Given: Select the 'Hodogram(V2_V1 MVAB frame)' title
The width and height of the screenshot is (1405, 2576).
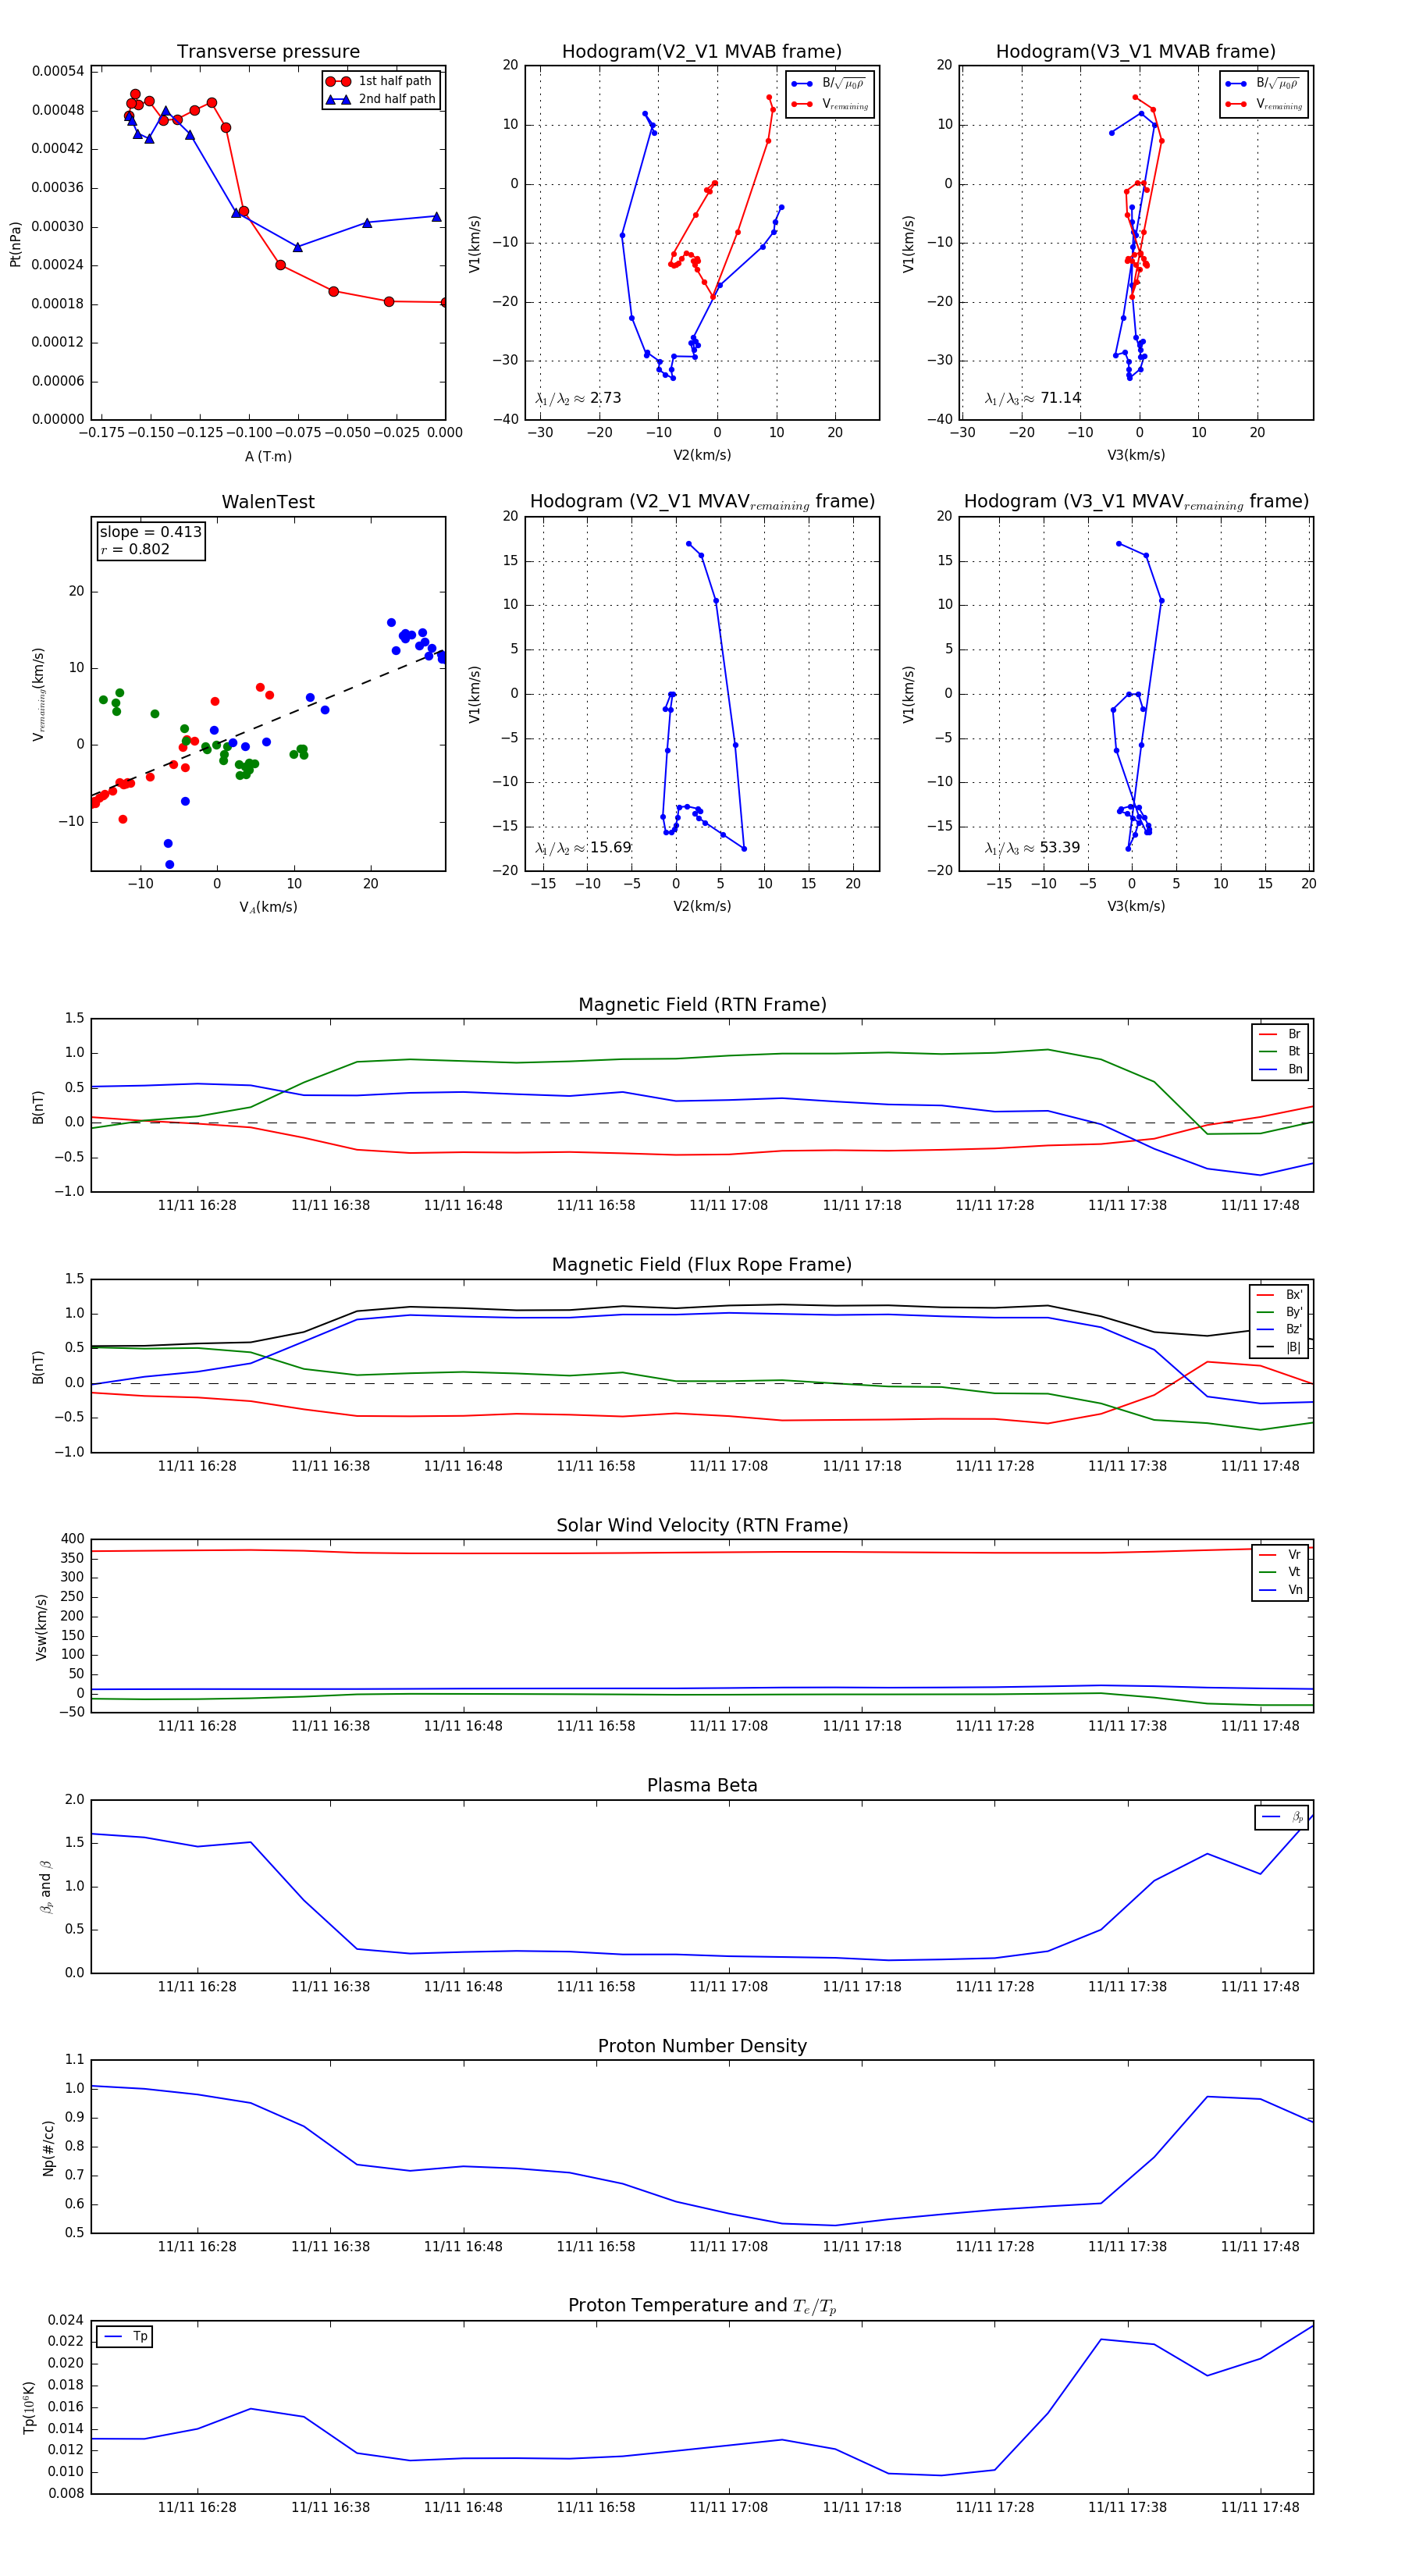Looking at the screenshot, I should (x=701, y=52).
